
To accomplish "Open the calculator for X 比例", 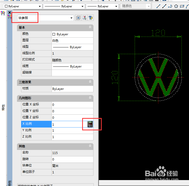I will coord(90,124).
